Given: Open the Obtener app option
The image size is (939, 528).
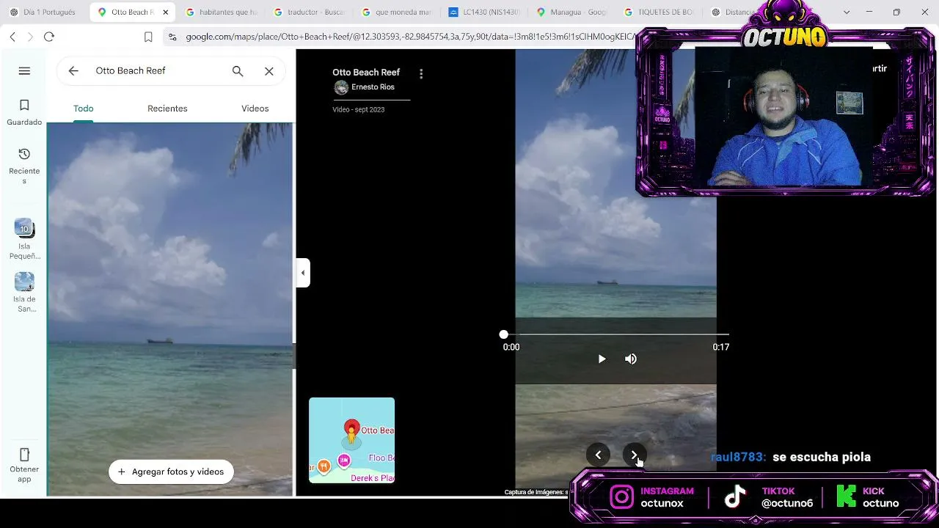Looking at the screenshot, I should coord(24,464).
